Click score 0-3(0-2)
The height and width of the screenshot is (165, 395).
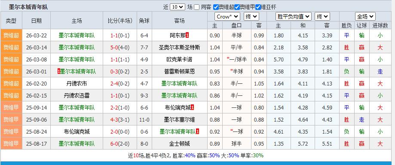tap(119, 72)
